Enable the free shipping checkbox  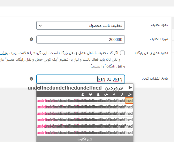point(122,53)
